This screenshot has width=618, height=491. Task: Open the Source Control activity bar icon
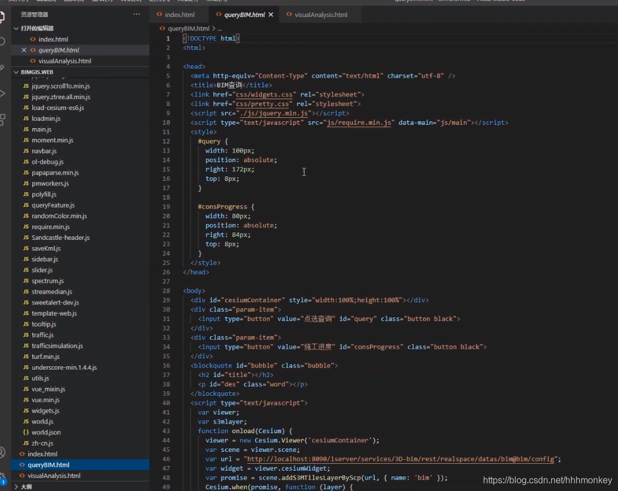click(2, 67)
